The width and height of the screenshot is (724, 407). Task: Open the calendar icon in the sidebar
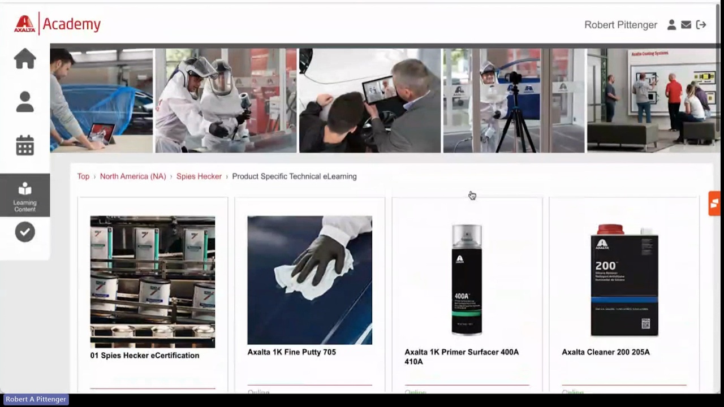pos(25,145)
